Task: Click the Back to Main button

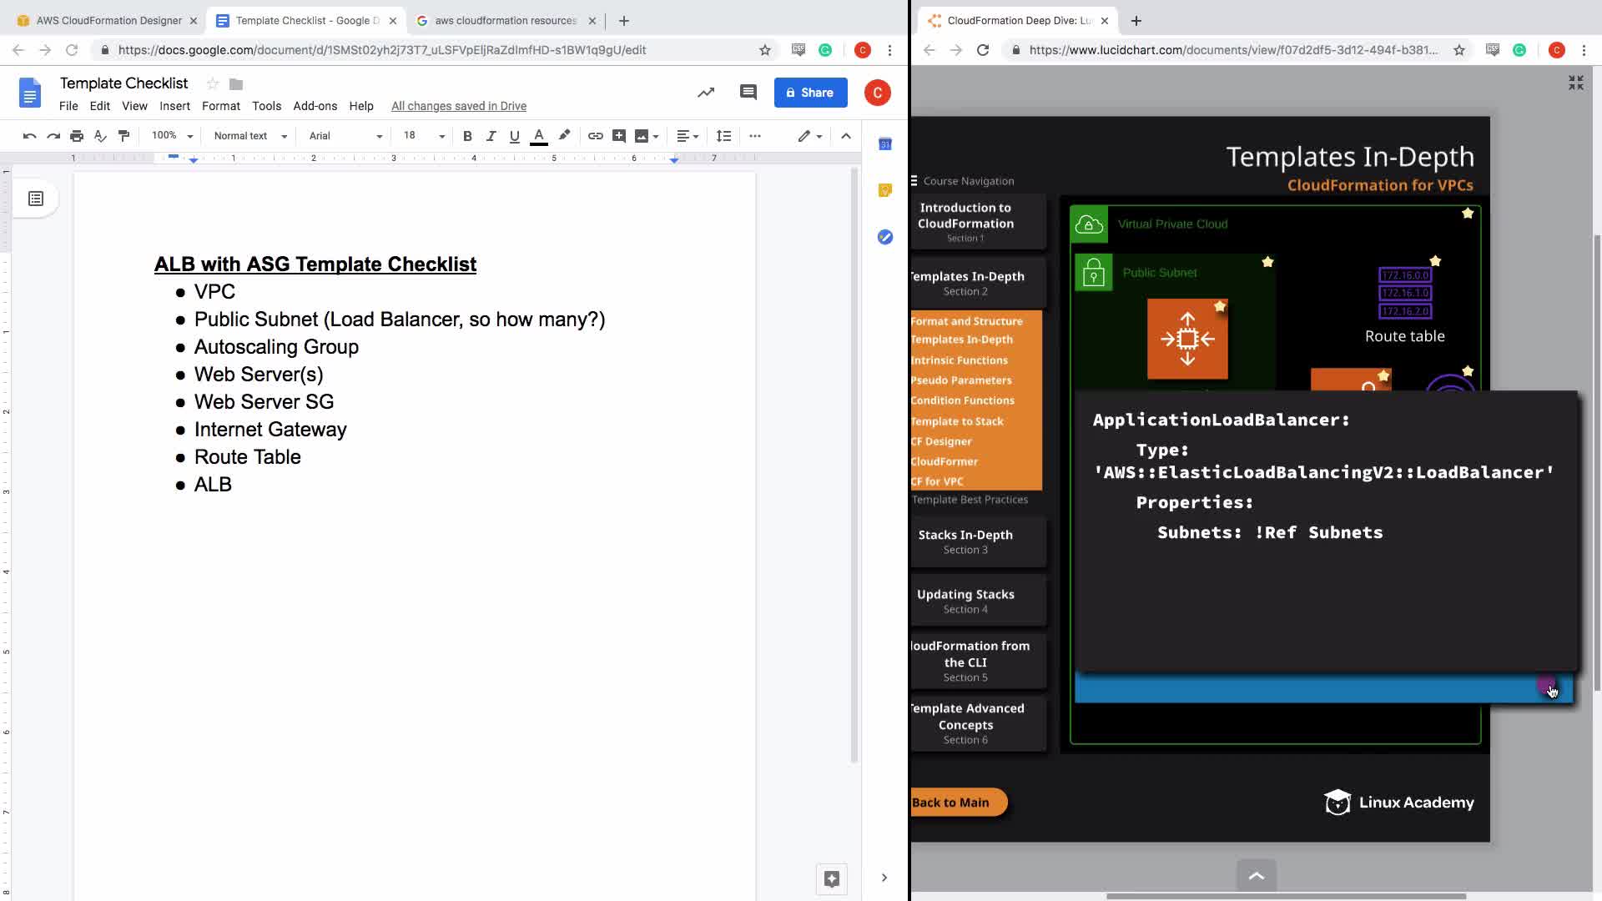Action: click(956, 803)
